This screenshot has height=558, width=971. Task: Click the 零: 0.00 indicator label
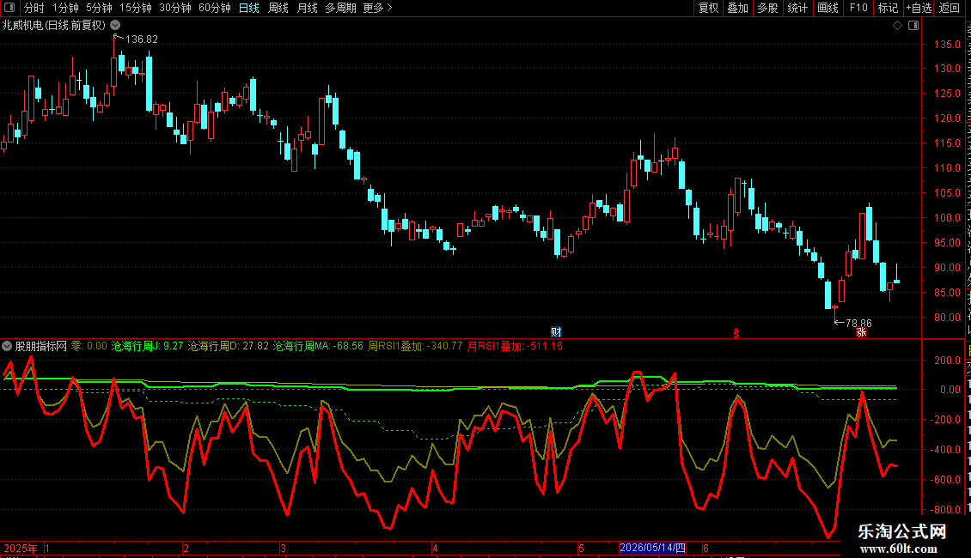click(89, 347)
